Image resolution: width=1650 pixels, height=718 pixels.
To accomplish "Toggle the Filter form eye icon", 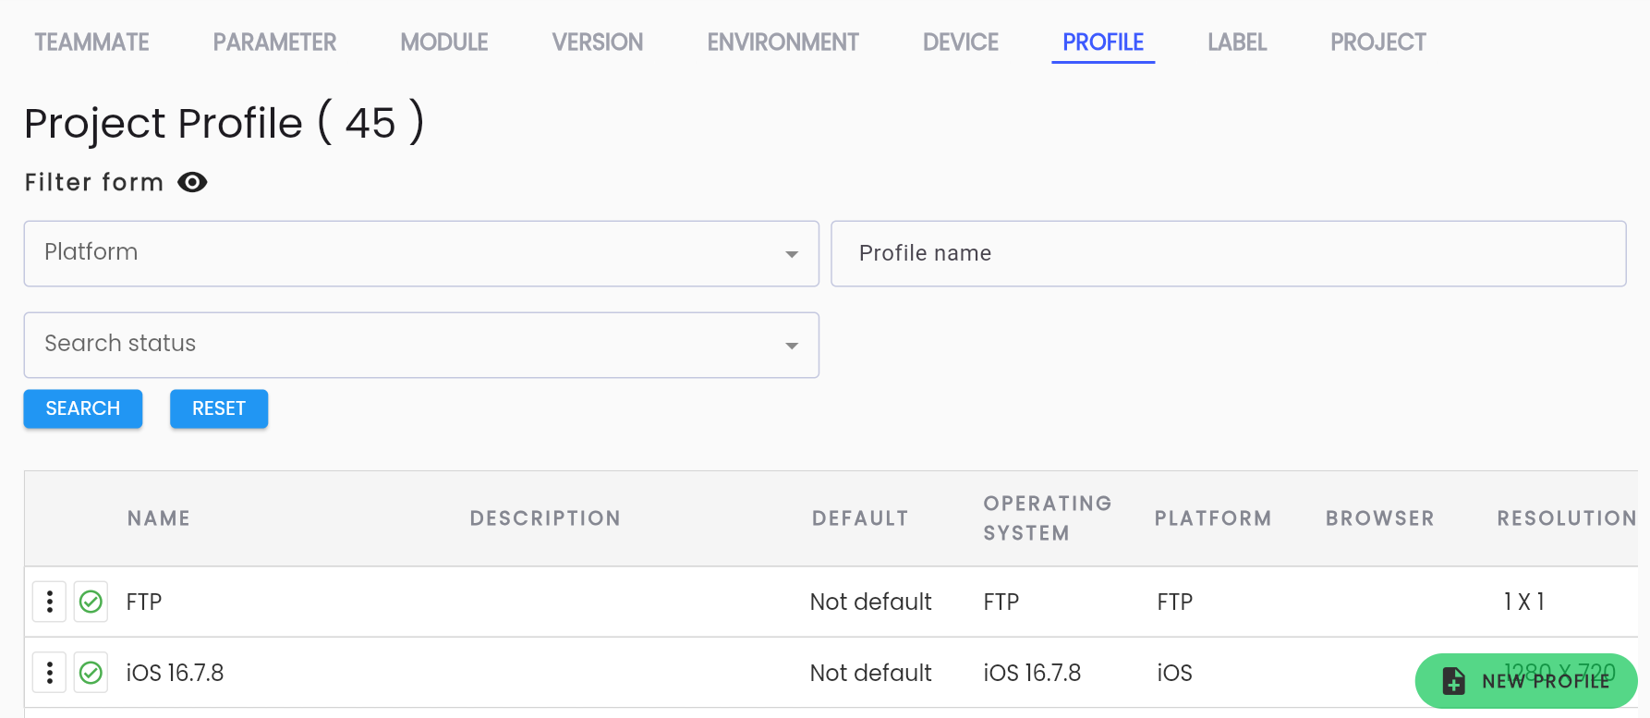I will pos(192,182).
